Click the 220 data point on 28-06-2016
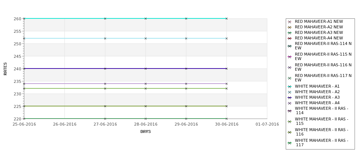 point(145,119)
